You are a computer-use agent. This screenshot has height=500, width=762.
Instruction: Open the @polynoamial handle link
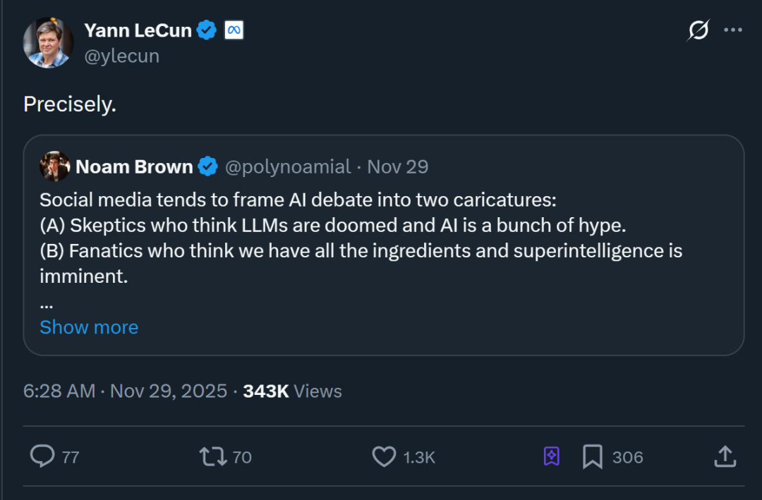click(x=287, y=166)
